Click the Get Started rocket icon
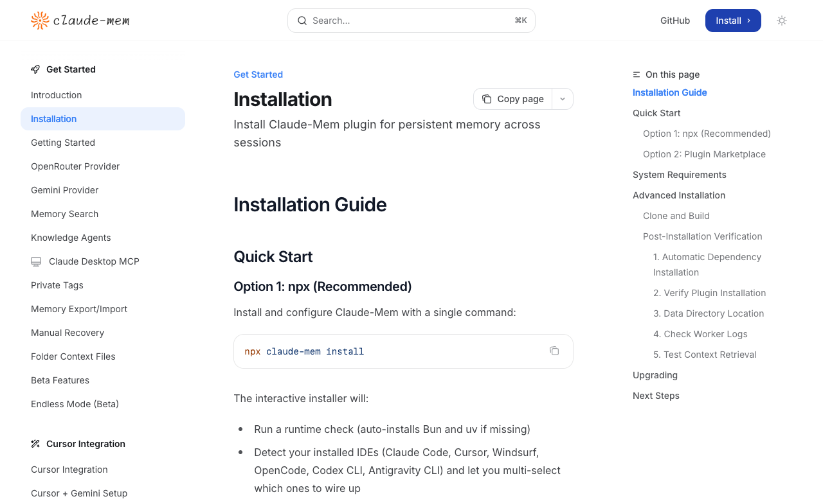 tap(35, 69)
